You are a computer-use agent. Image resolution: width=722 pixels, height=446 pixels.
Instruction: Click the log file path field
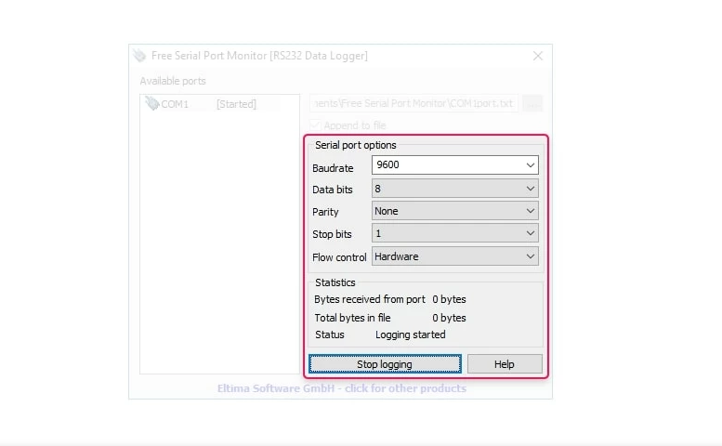pyautogui.click(x=414, y=103)
